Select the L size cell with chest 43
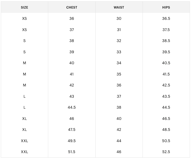191x159 pixels. tap(25, 96)
